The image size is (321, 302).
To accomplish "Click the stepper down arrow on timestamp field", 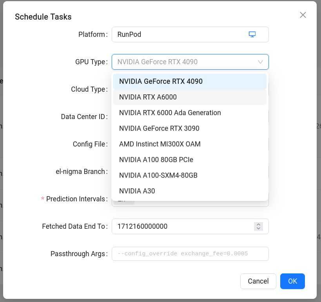I will [x=258, y=228].
